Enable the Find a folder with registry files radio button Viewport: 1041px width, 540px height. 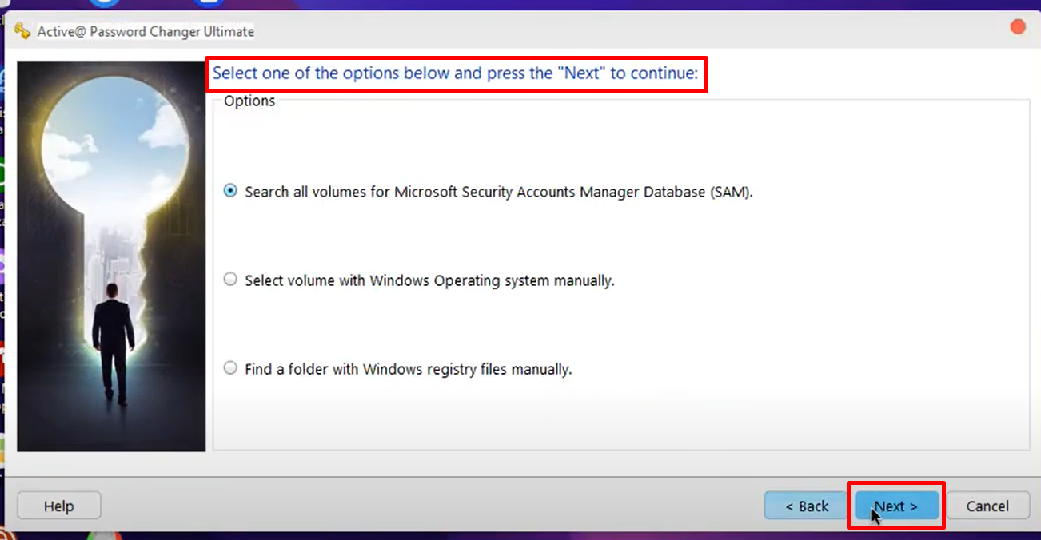pyautogui.click(x=231, y=368)
